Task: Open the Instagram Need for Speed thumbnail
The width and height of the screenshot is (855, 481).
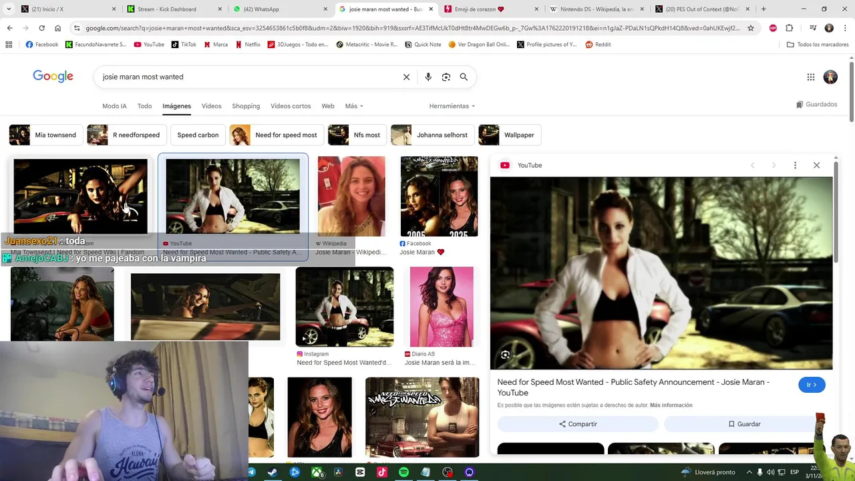Action: pyautogui.click(x=344, y=307)
